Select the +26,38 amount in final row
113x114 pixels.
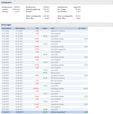click(x=45, y=112)
